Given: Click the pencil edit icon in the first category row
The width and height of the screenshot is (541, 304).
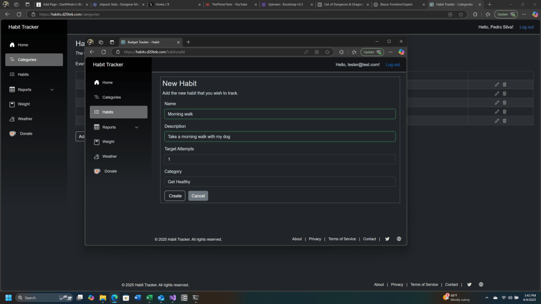Looking at the screenshot, I should tap(497, 84).
